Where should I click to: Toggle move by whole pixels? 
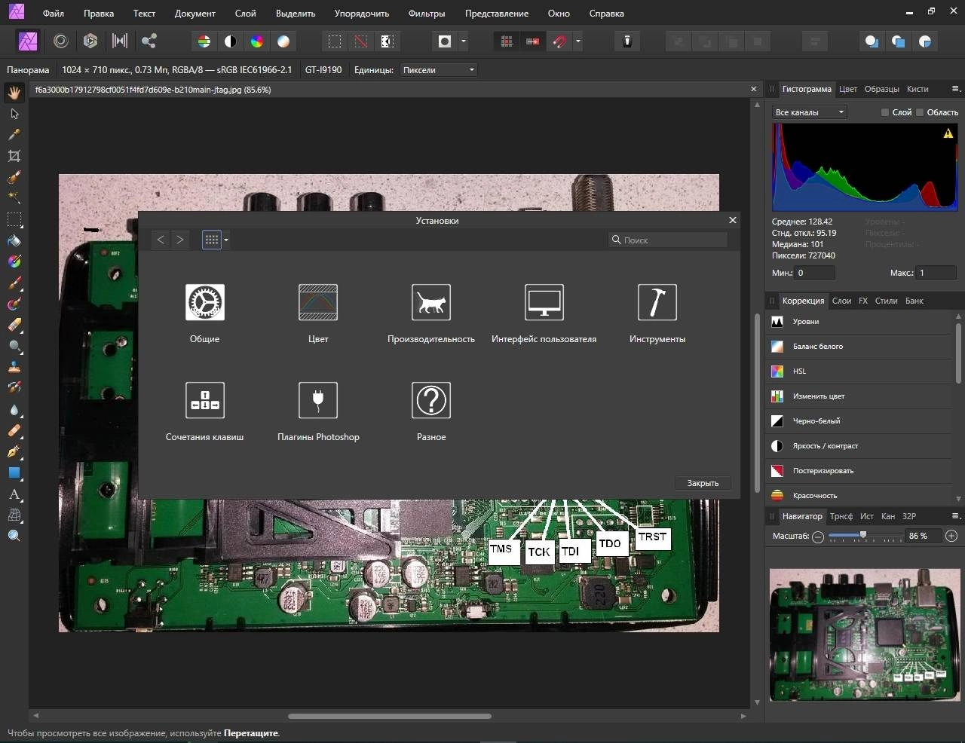point(532,41)
